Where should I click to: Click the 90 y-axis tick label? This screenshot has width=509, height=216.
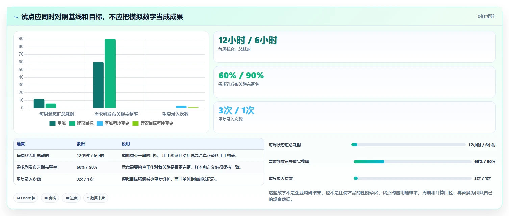(x=21, y=39)
